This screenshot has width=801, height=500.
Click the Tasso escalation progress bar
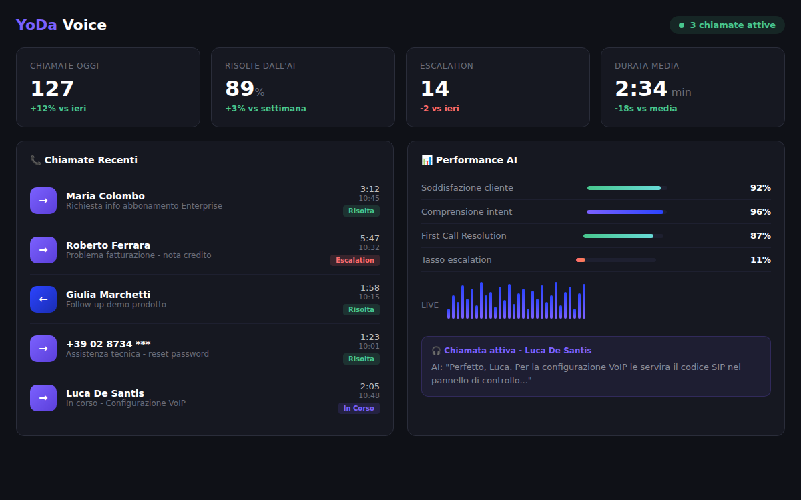click(x=615, y=260)
